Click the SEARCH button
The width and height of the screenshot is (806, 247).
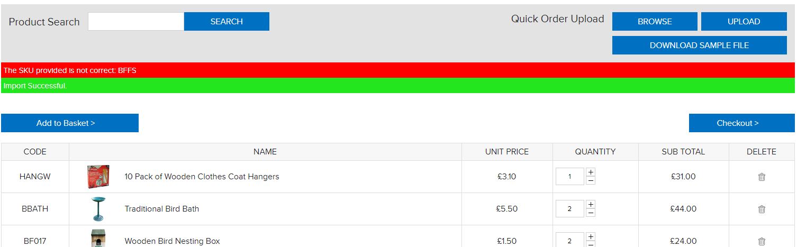coord(227,22)
